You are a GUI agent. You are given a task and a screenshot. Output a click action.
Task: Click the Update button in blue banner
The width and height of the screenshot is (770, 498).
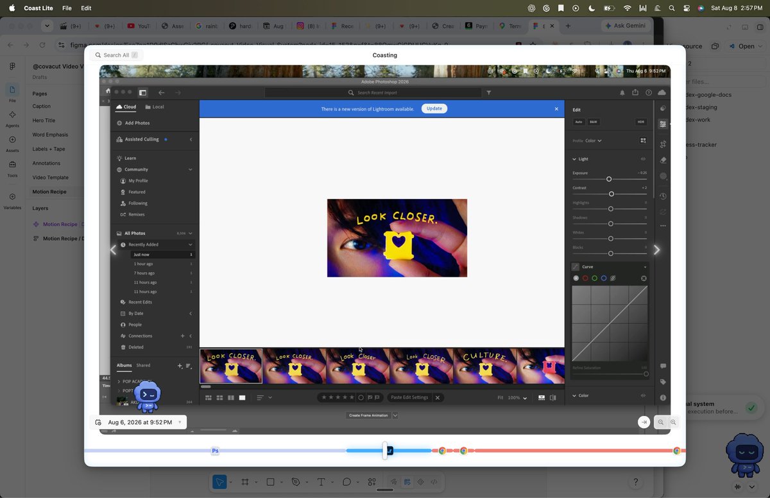click(x=434, y=108)
